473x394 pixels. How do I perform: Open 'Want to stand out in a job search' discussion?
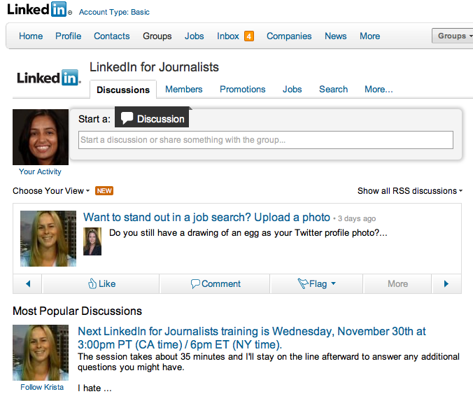[x=206, y=217]
